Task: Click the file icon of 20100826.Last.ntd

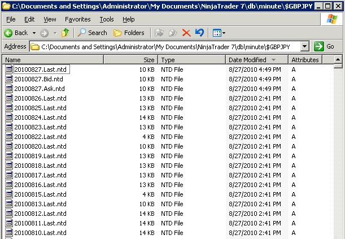Action: [x=9, y=98]
